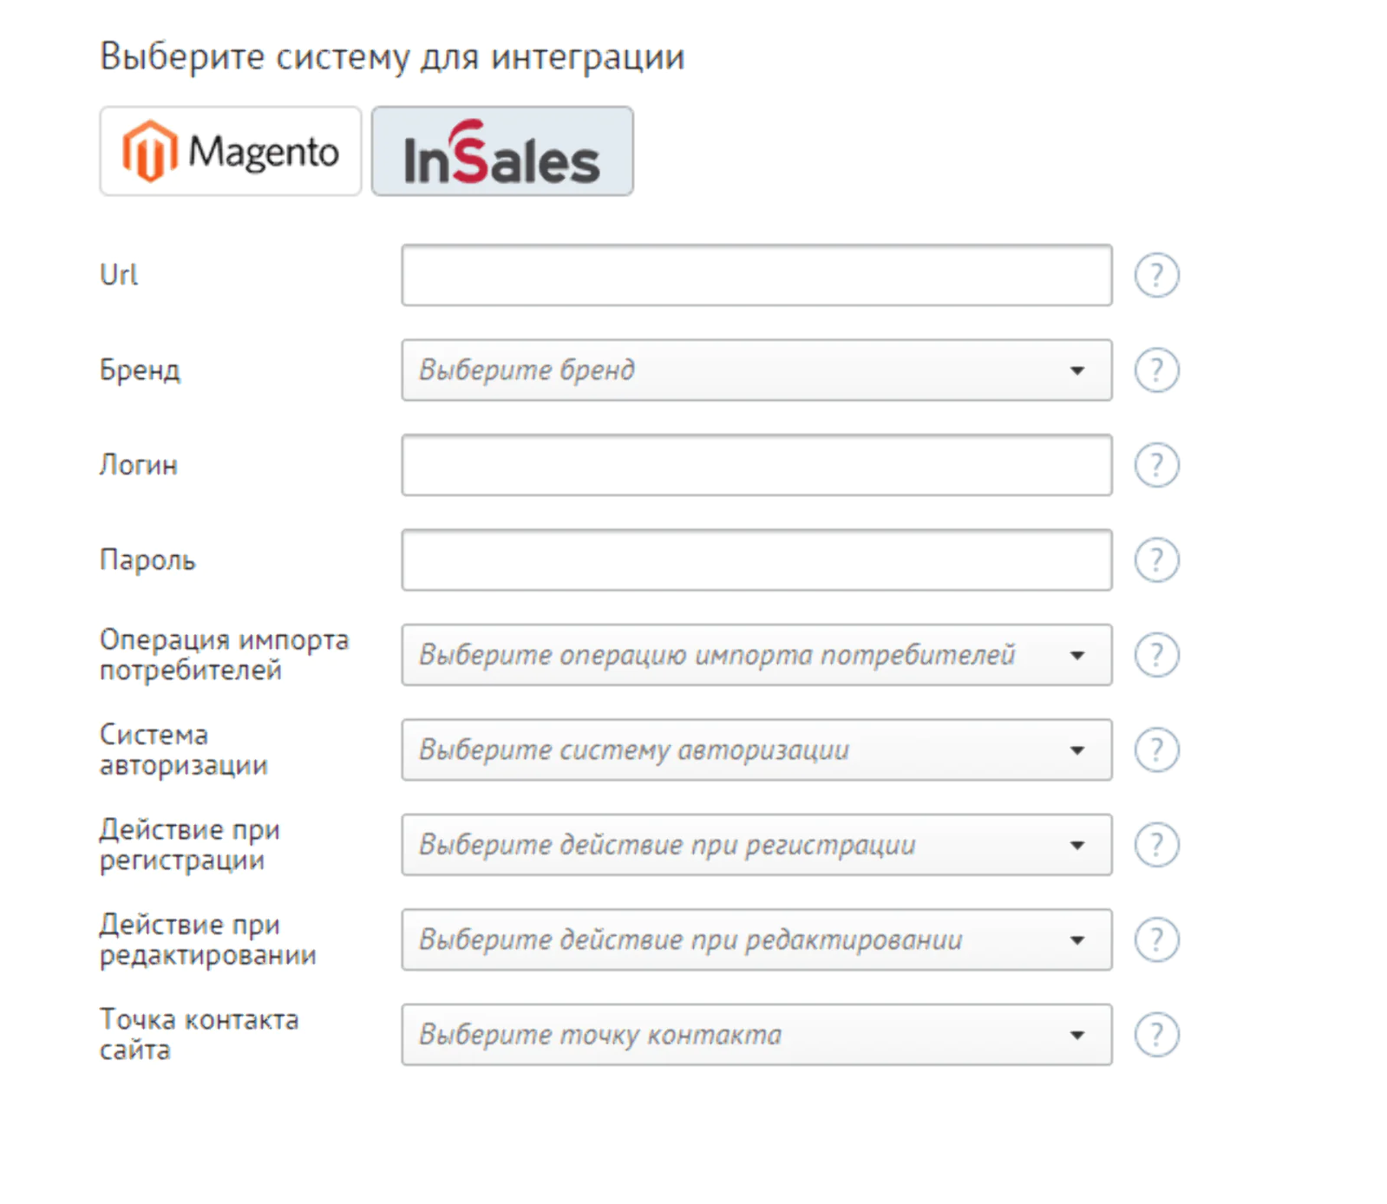Expand Выберите действие при редактировании dropdown
Screen dimensions: 1387x1204
coord(756,940)
